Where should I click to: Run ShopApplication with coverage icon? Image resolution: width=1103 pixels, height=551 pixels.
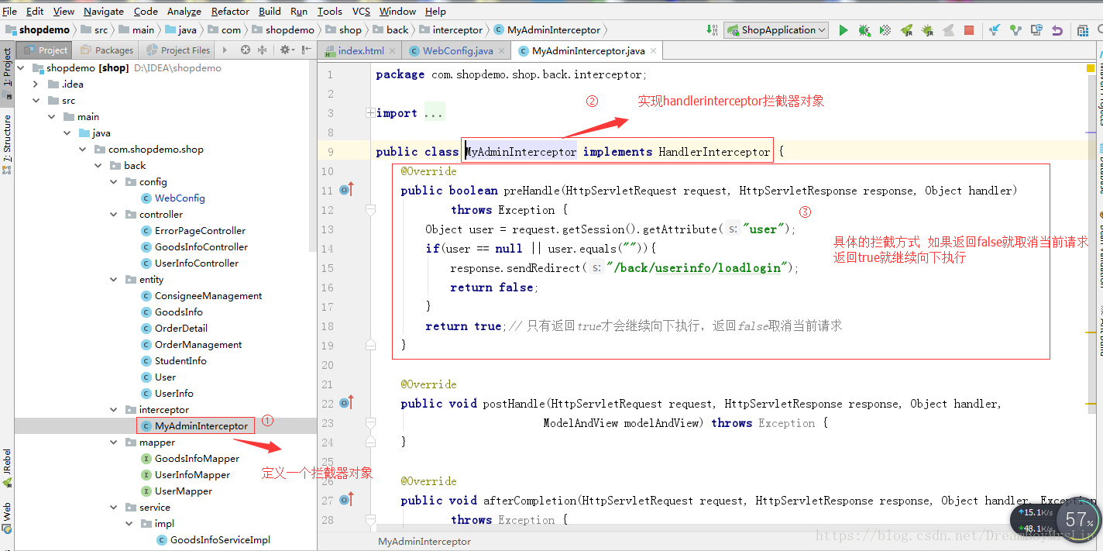tap(885, 30)
